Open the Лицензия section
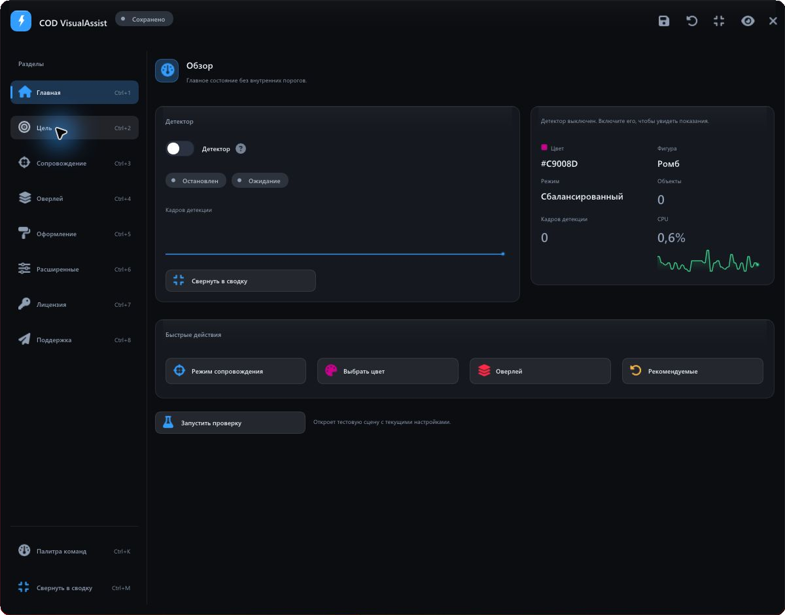The image size is (785, 615). point(75,304)
